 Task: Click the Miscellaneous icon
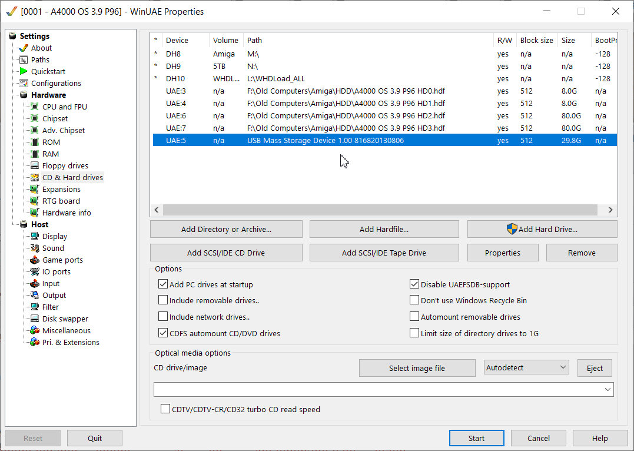[x=35, y=330]
